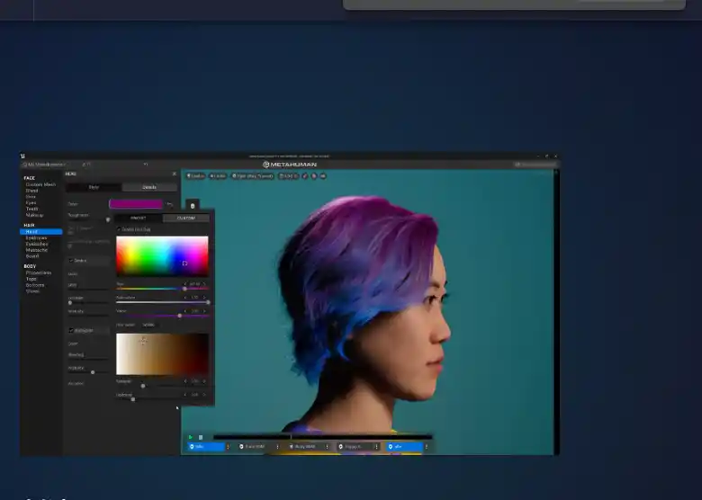Increase Saturation with right arrow
This screenshot has height=500, width=702.
tap(204, 298)
